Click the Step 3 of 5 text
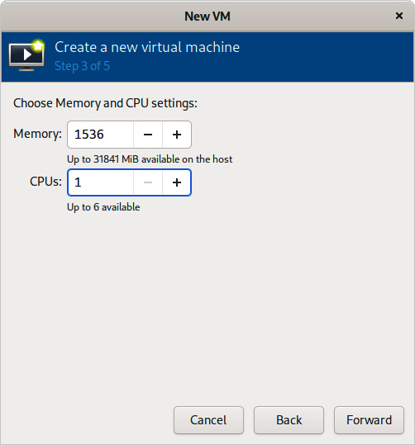 coord(82,66)
